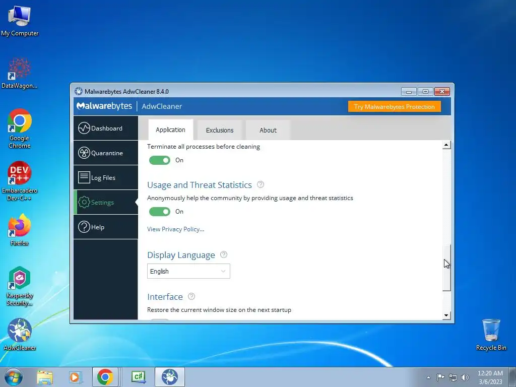Click the Show desktop strip

[x=512, y=377]
